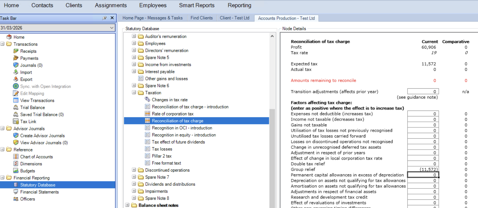This screenshot has width=478, height=208.
Task: Pin the Task Bar panel
Action: [x=104, y=18]
